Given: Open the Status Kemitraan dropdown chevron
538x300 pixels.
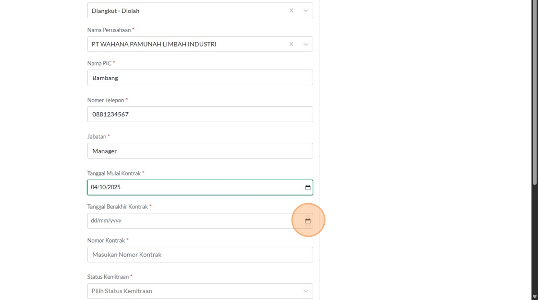Looking at the screenshot, I should coord(306,291).
